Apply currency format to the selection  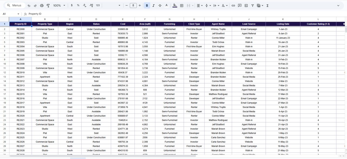[x=72, y=5]
